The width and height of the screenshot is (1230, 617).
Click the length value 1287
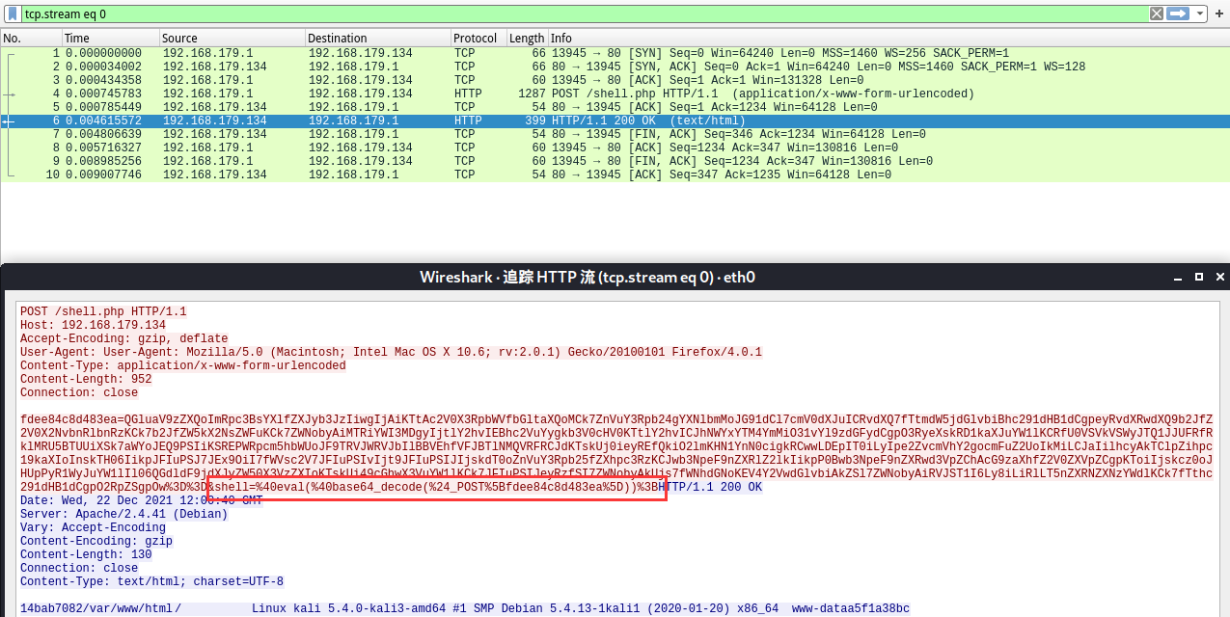532,94
